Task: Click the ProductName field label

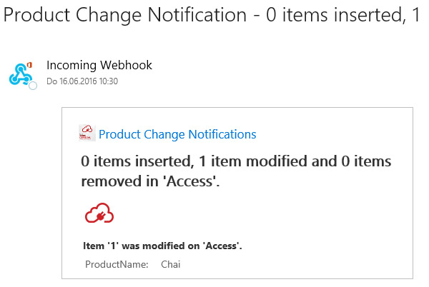Action: 117,264
